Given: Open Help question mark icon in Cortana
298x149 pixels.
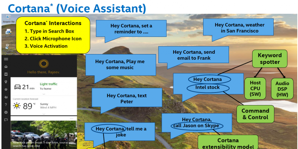Looking at the screenshot, I should (x=6, y=105).
